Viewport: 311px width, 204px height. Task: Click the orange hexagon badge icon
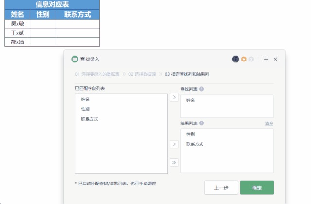tap(244, 59)
